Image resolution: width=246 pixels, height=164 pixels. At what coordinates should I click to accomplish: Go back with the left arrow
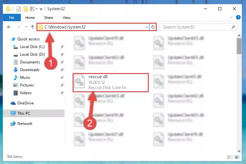(x=9, y=27)
